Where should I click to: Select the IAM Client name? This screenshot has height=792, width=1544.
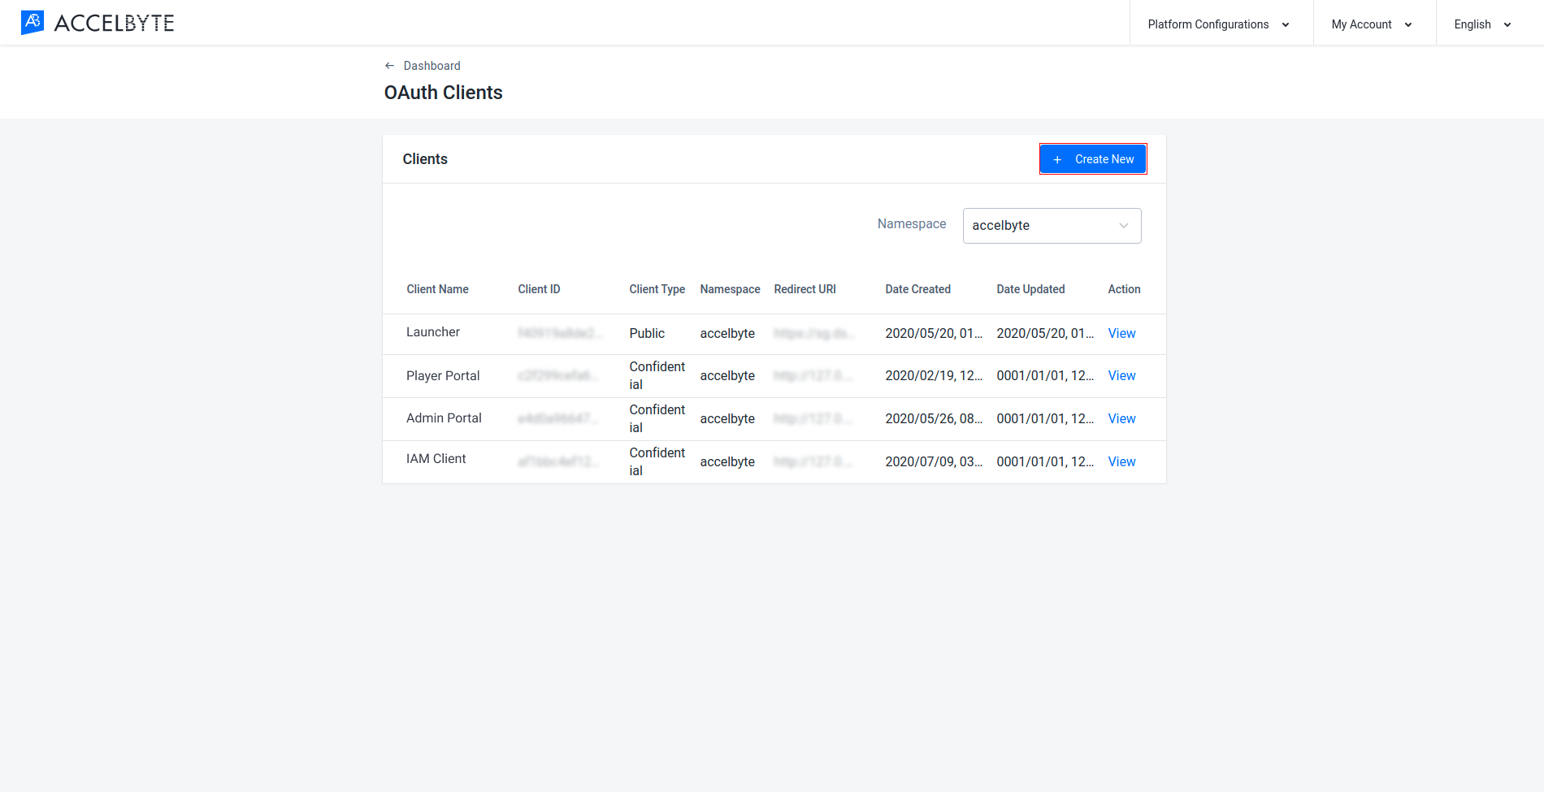tap(436, 459)
